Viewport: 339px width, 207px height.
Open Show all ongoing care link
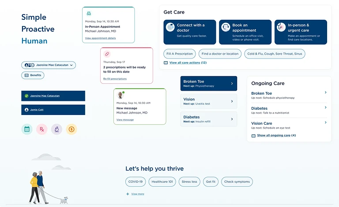pos(276,135)
